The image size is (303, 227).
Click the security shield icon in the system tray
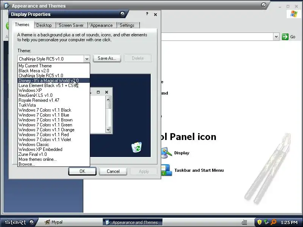click(x=259, y=222)
